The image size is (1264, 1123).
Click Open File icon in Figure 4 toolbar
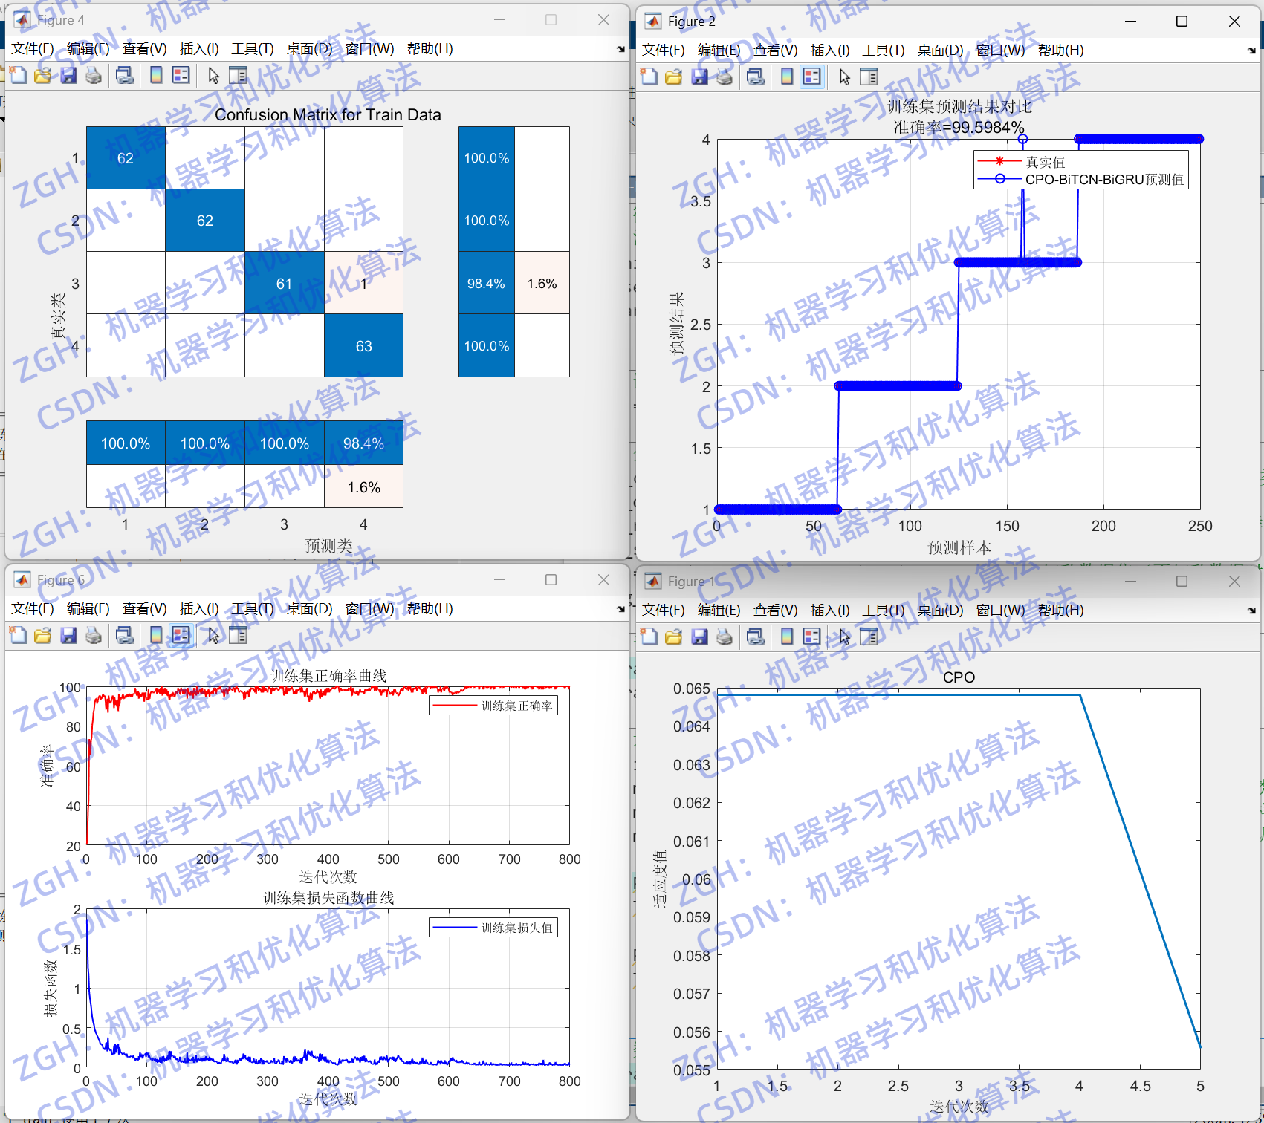pos(43,75)
